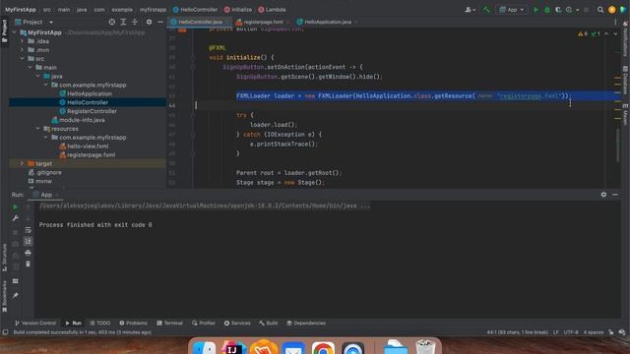
Task: Click the Build project hammer icon
Action: [x=486, y=10]
